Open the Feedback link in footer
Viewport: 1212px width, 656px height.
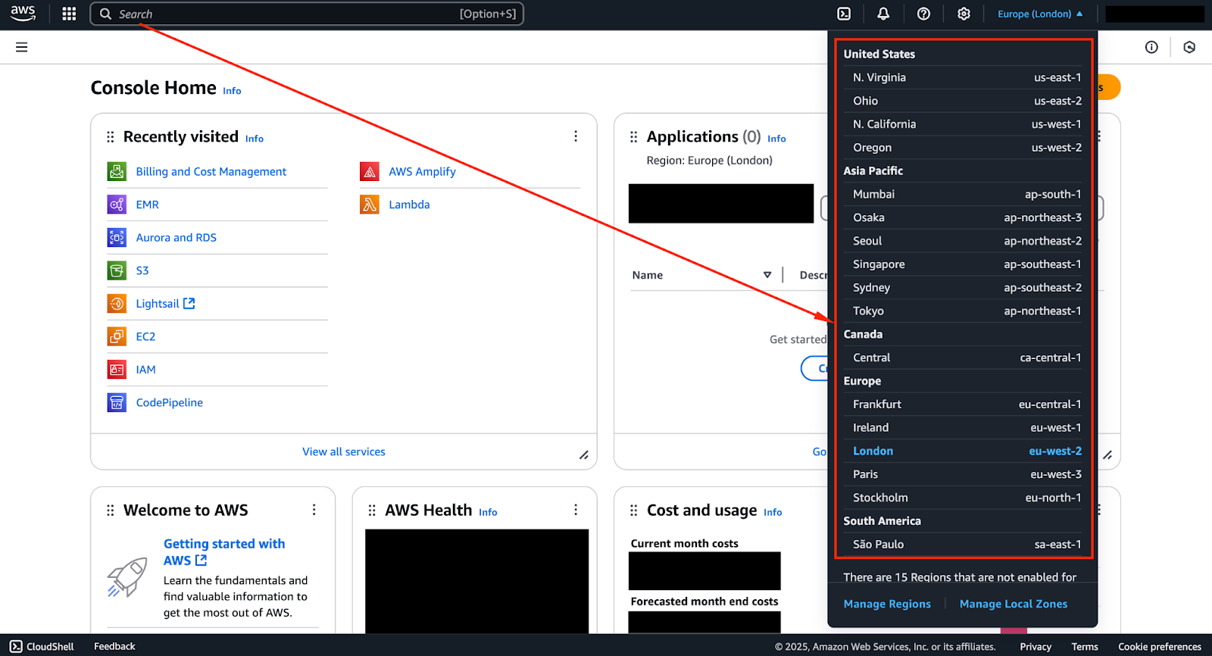(114, 646)
